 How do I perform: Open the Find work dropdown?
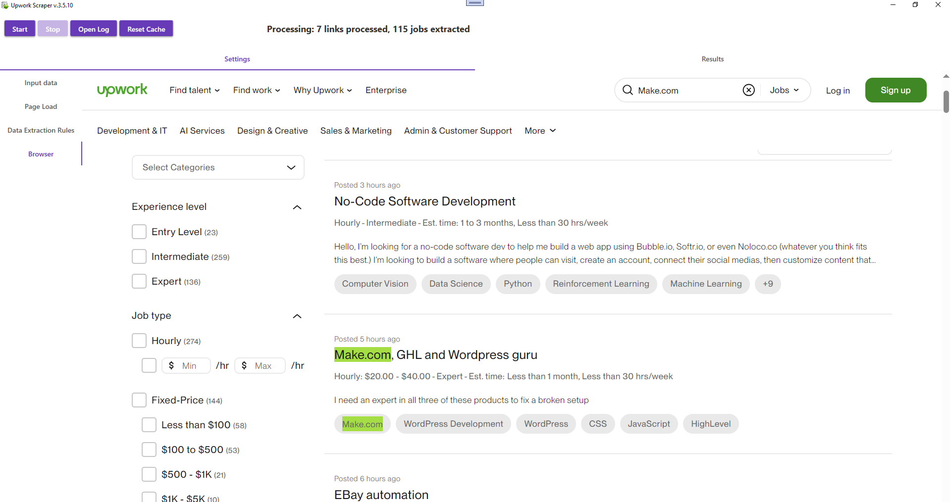256,90
